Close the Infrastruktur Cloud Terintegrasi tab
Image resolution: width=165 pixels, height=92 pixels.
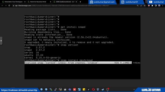tap(25, 2)
